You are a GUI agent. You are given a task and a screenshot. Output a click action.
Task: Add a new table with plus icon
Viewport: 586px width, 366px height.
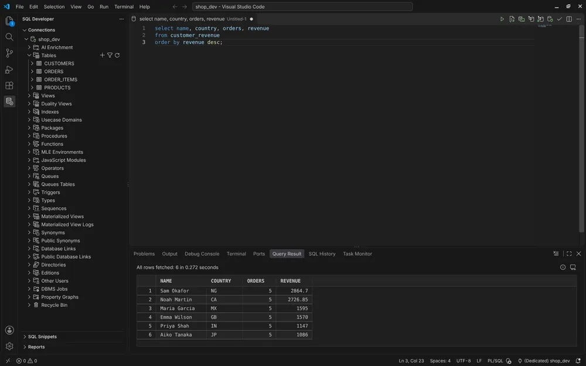(x=102, y=55)
